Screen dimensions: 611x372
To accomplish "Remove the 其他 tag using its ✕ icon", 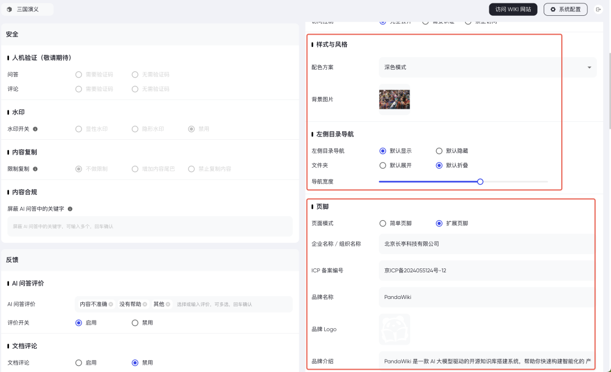I will (x=168, y=303).
